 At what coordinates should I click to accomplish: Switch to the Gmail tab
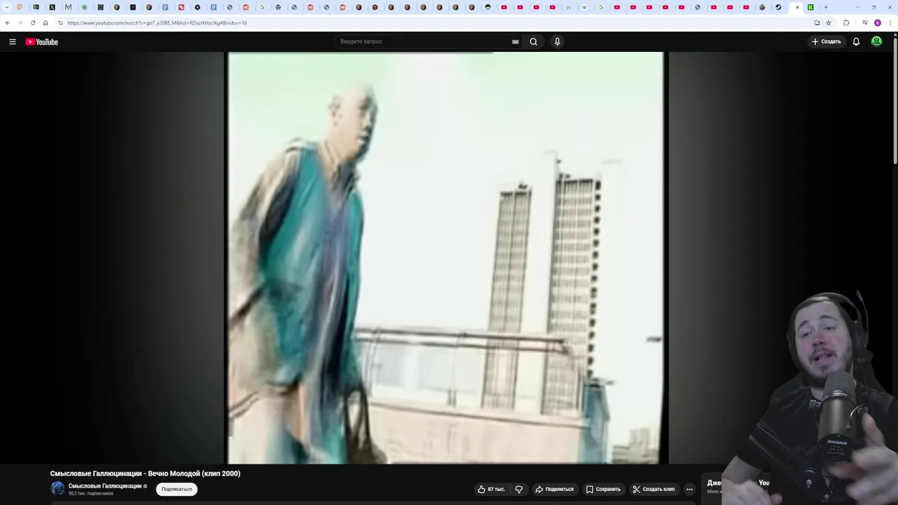[68, 7]
